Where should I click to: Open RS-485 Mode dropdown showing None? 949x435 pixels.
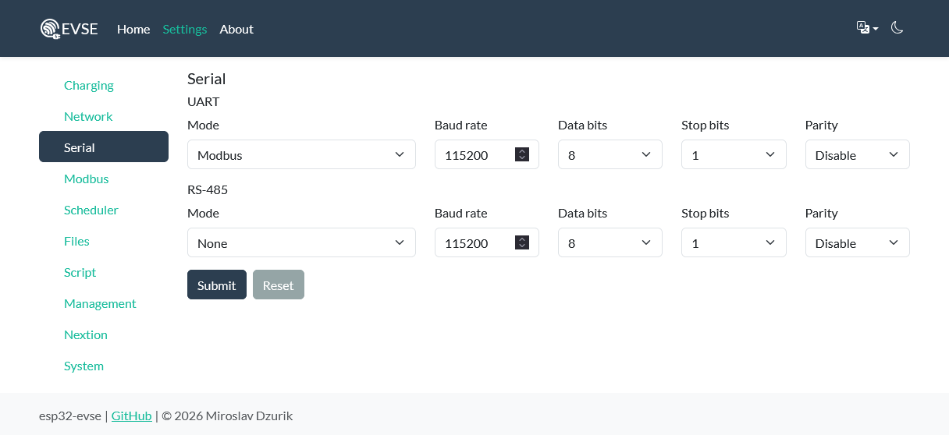(x=301, y=242)
